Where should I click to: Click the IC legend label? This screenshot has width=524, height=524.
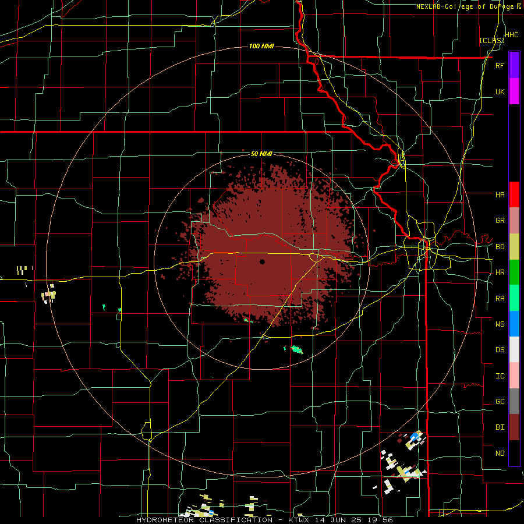tap(500, 376)
